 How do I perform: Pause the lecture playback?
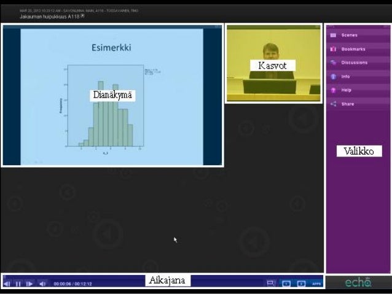click(18, 284)
